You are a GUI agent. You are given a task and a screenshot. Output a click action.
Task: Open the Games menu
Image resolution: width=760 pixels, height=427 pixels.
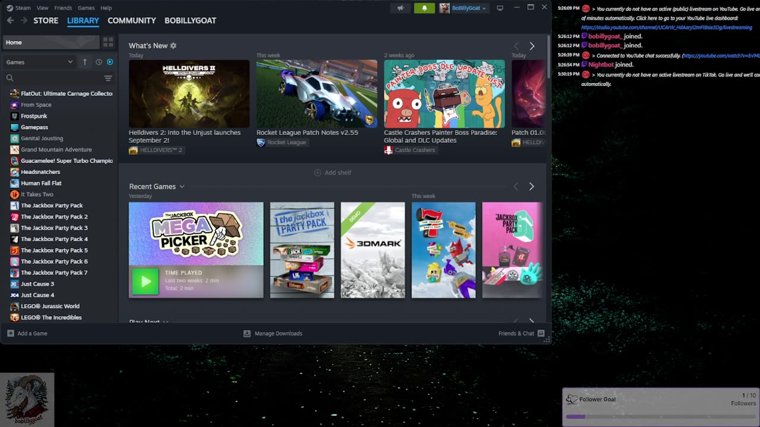86,8
